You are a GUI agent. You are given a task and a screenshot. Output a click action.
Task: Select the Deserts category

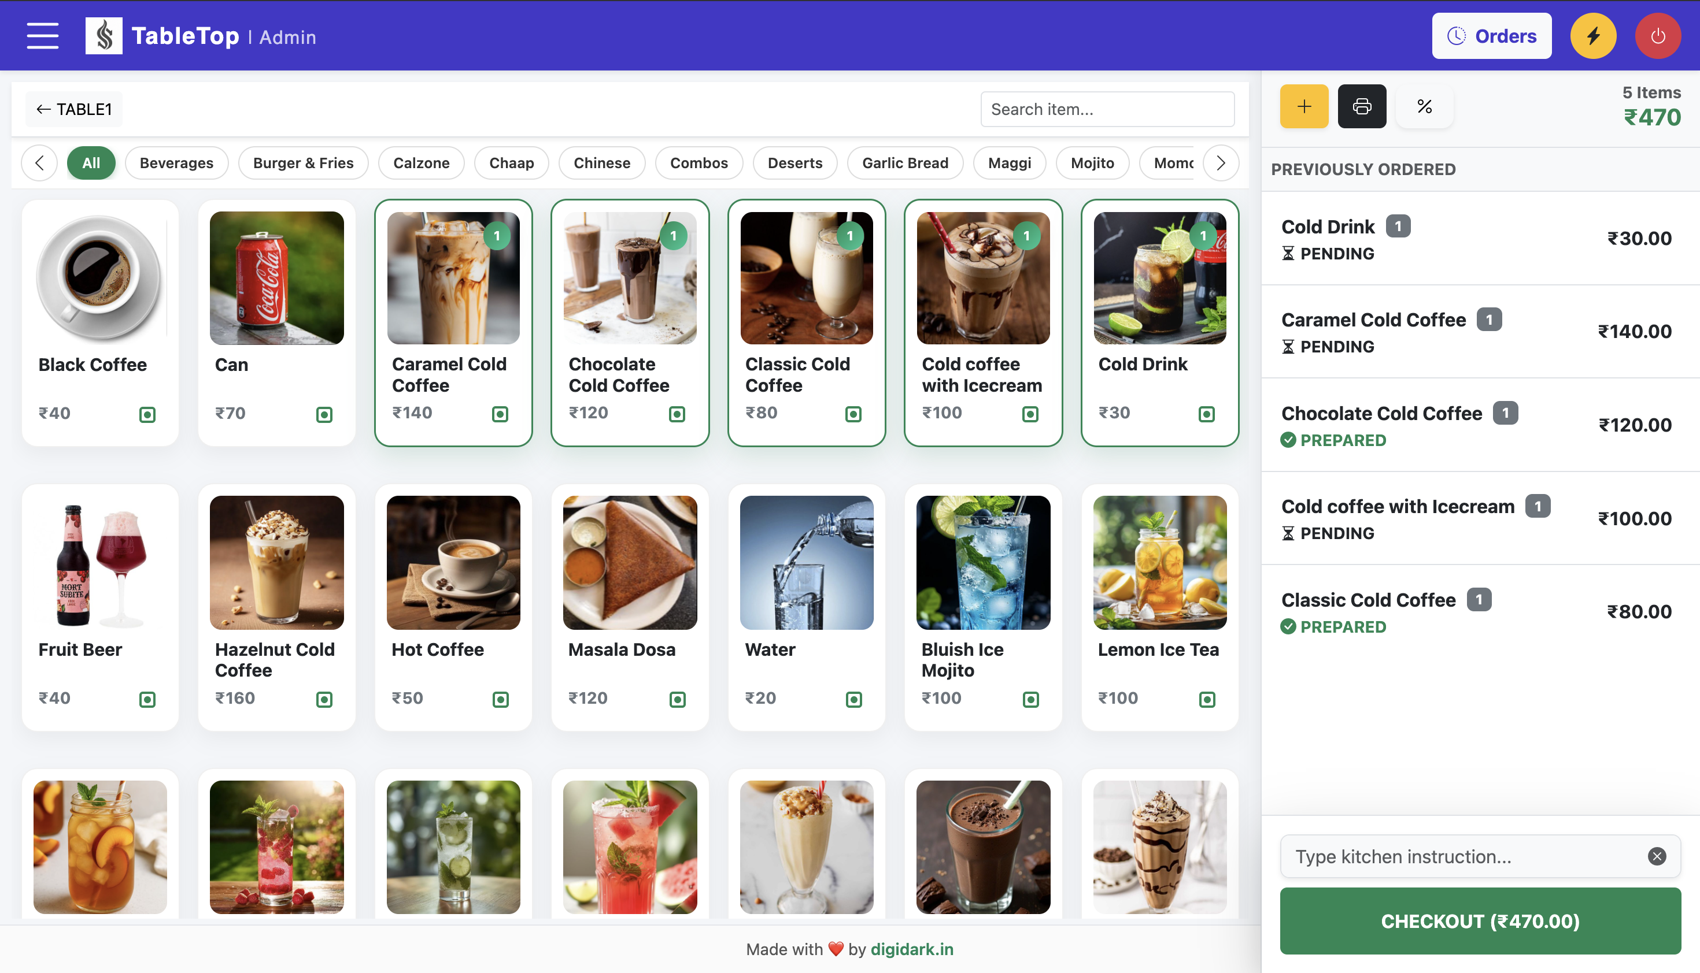[x=795, y=163]
